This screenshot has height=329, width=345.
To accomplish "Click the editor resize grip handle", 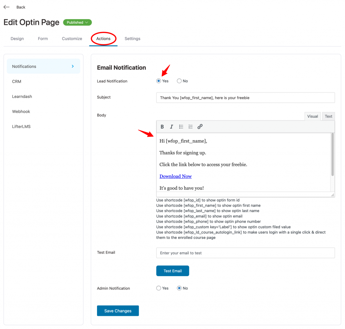I will coord(333,195).
